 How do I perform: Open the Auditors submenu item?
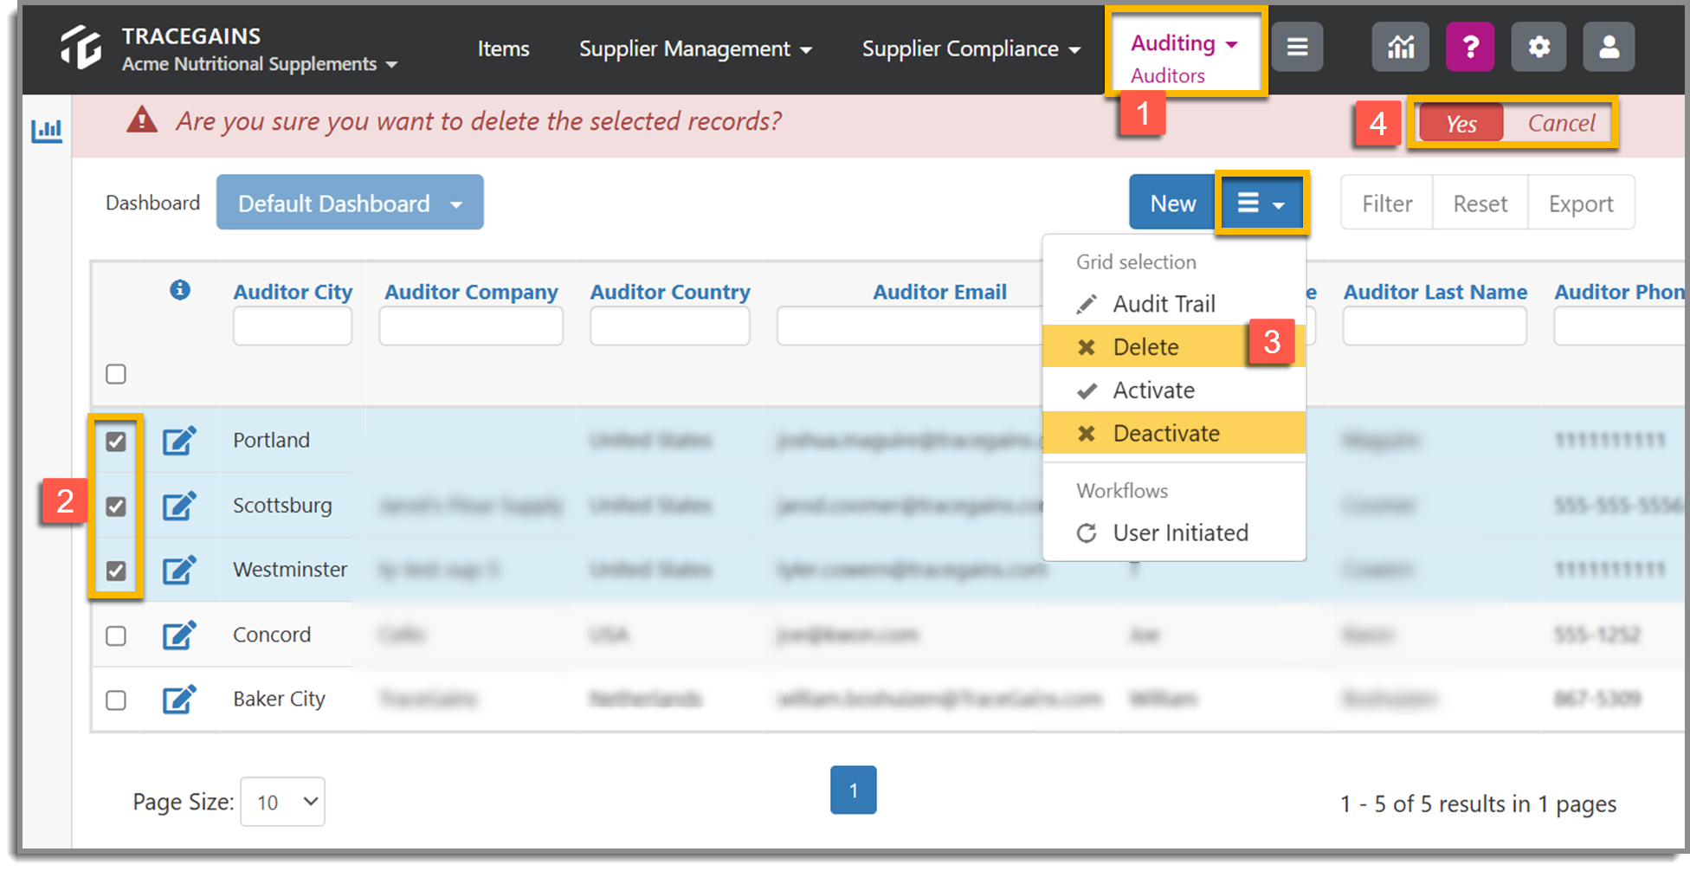tap(1167, 76)
